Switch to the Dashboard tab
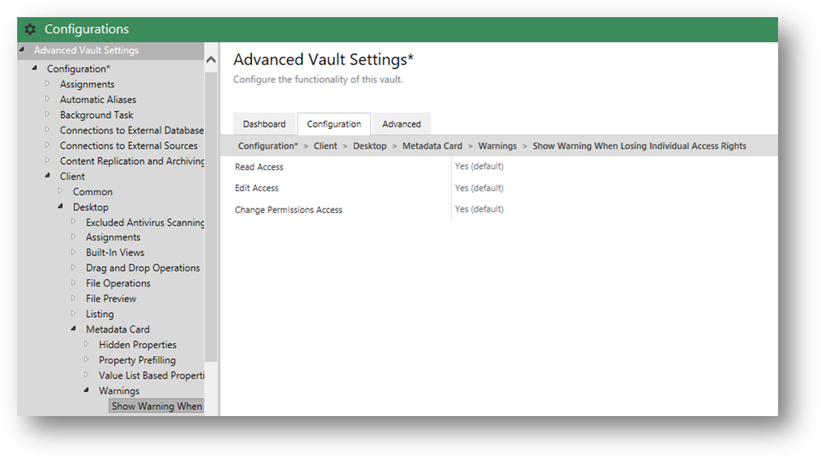This screenshot has height=459, width=821. (x=264, y=124)
